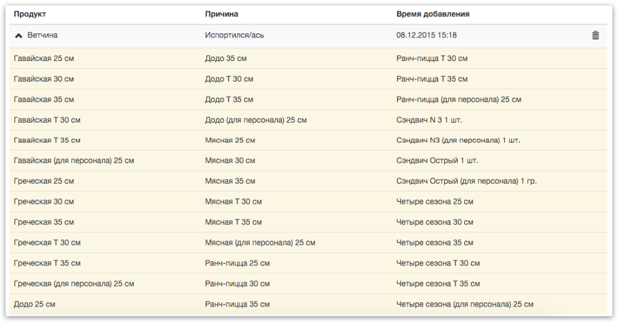Delete the Ветчина entry with trash icon
The image size is (619, 324).
[595, 35]
